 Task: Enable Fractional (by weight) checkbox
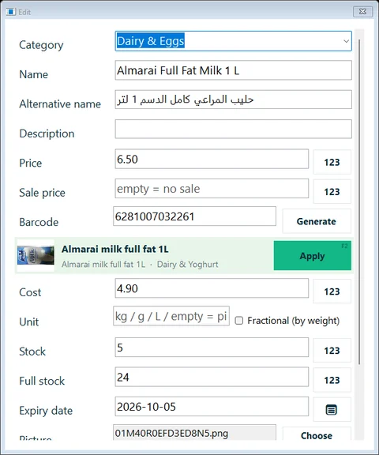click(239, 321)
